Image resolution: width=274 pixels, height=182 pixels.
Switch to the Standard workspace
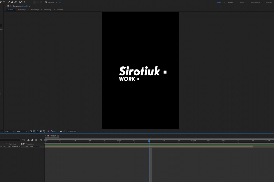(269, 2)
